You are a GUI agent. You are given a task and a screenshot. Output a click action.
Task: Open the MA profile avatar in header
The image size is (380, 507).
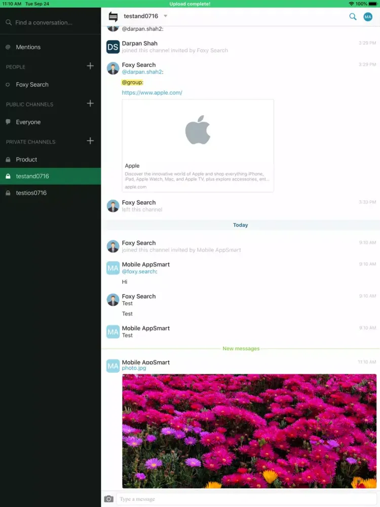368,17
